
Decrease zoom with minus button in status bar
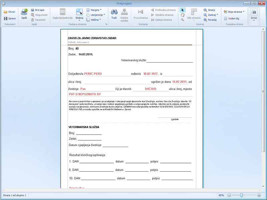(229, 195)
